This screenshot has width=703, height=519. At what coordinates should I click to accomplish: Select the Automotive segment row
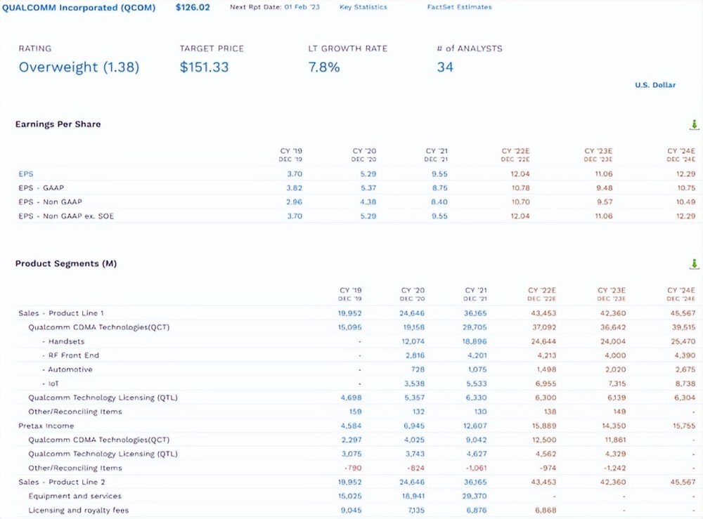(70, 369)
